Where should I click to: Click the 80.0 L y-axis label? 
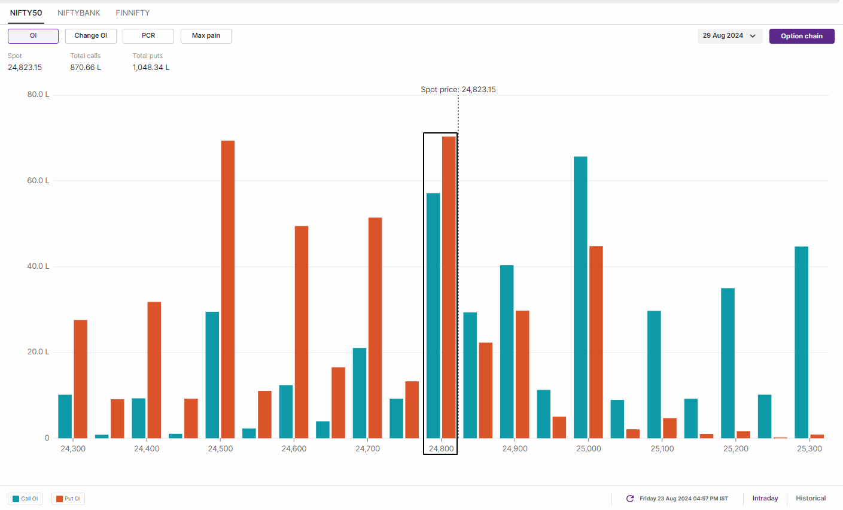click(x=38, y=95)
